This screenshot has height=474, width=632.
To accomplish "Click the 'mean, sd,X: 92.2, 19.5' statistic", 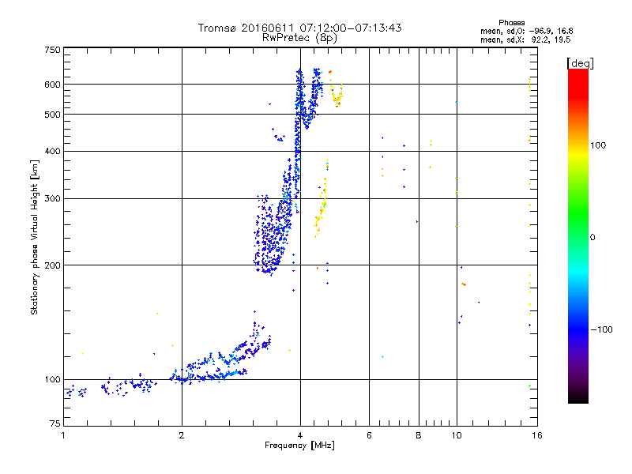I will click(525, 40).
